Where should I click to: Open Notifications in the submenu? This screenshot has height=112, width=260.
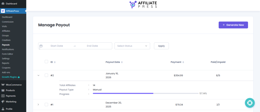8,49
